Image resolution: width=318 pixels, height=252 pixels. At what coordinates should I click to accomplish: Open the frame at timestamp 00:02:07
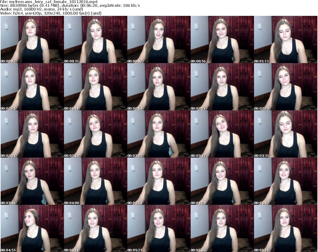click(222, 87)
